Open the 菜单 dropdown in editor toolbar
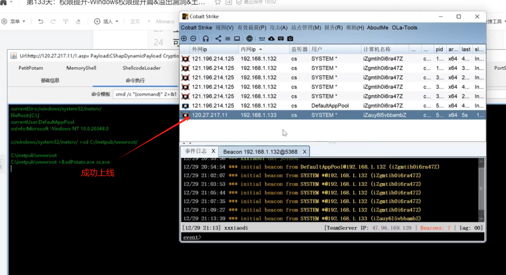 point(13,21)
